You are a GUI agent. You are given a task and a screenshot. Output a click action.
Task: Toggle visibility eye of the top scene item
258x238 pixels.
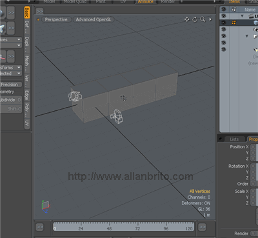224,16
